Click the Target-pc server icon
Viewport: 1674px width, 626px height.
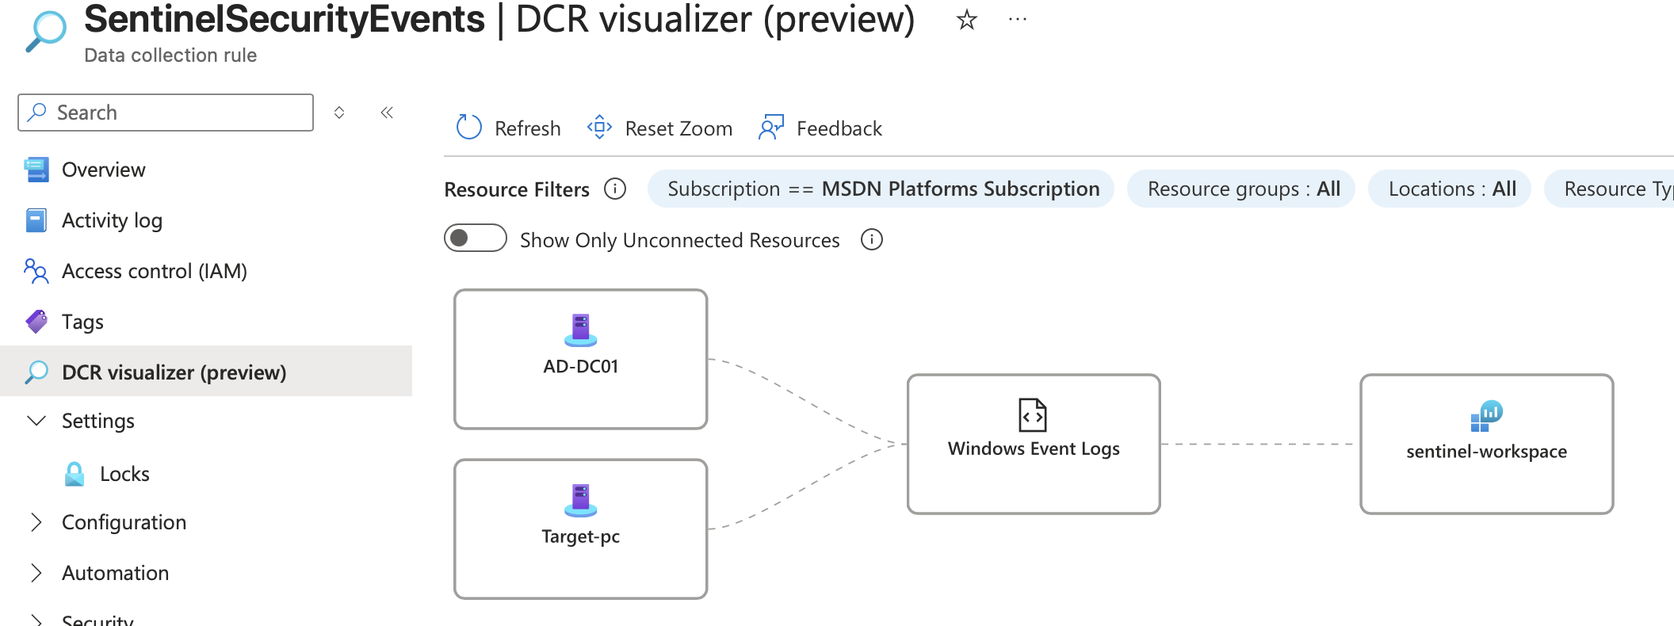[581, 501]
